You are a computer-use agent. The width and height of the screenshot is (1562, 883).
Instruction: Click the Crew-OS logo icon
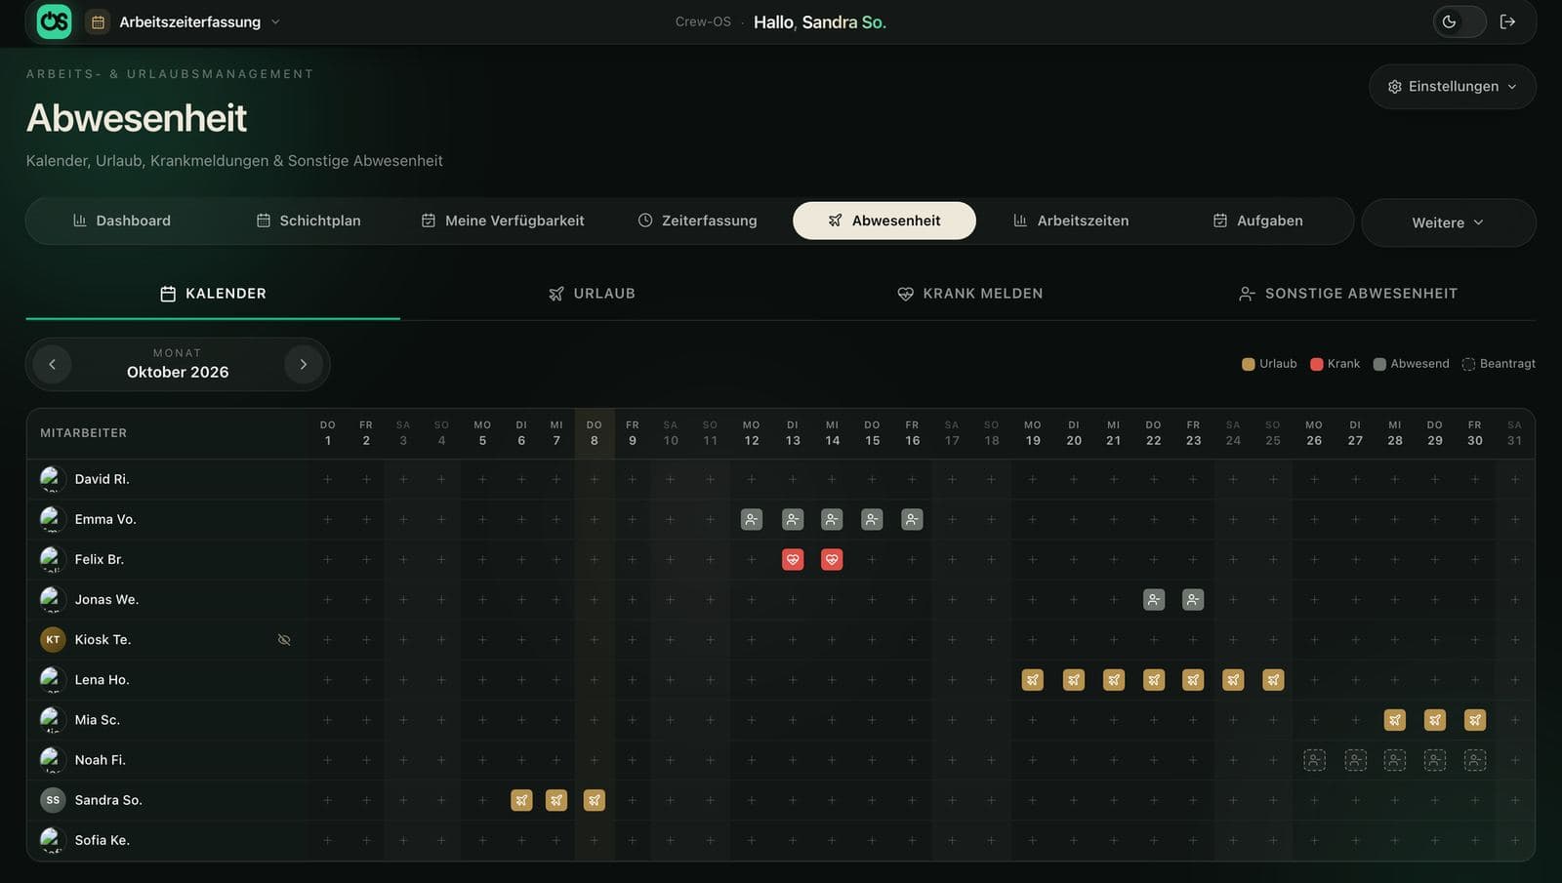click(54, 21)
